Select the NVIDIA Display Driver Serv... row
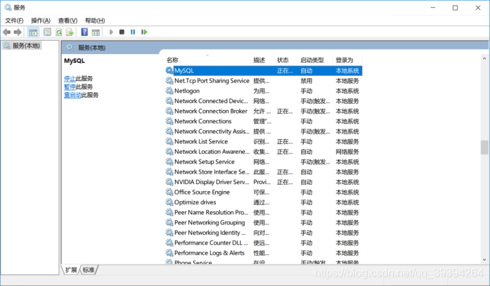 (264, 182)
